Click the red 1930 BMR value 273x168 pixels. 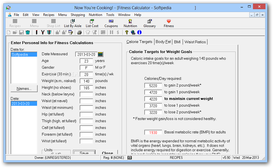pos(153,133)
